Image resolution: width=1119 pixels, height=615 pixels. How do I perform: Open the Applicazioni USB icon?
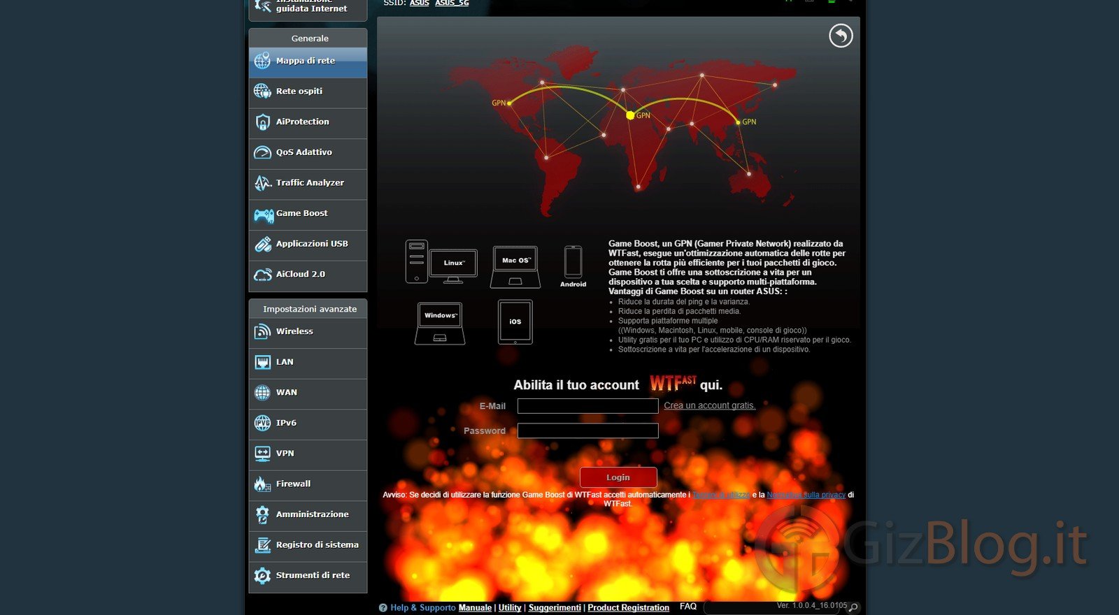tap(262, 244)
